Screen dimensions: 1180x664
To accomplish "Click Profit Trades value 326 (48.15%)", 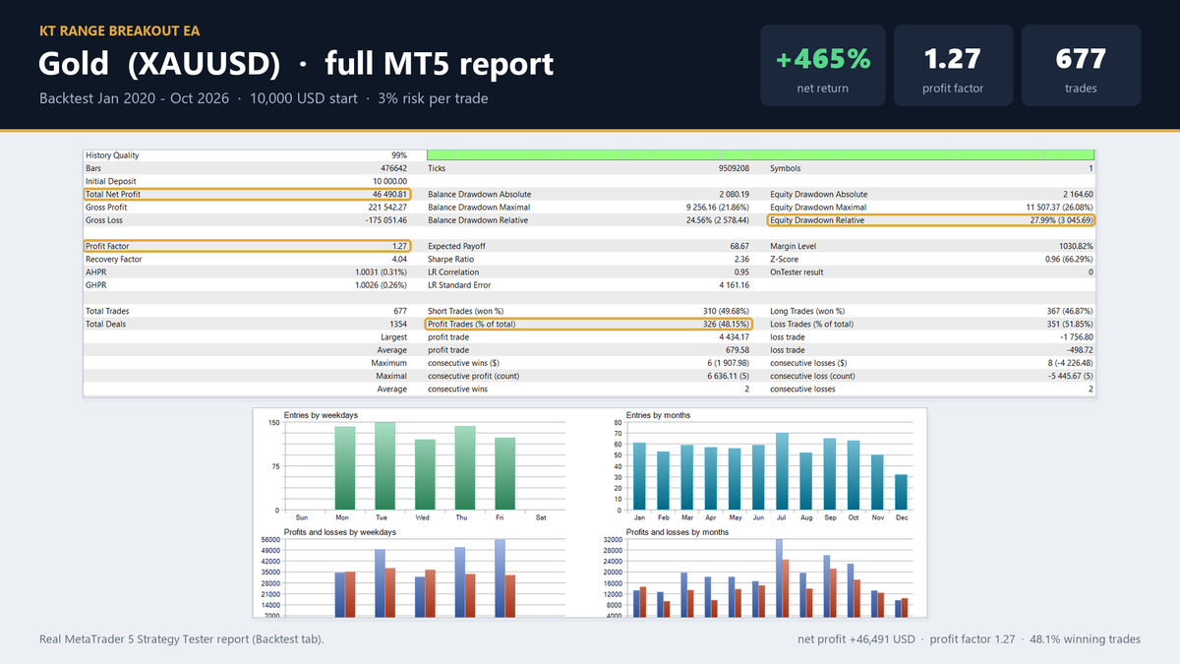I will (x=727, y=324).
